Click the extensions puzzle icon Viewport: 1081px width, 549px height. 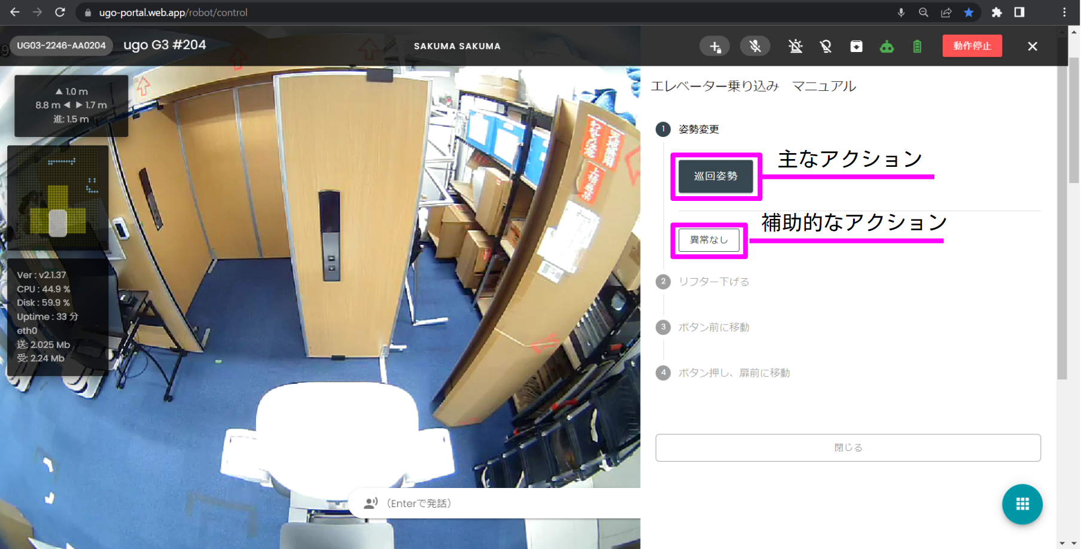(x=997, y=12)
